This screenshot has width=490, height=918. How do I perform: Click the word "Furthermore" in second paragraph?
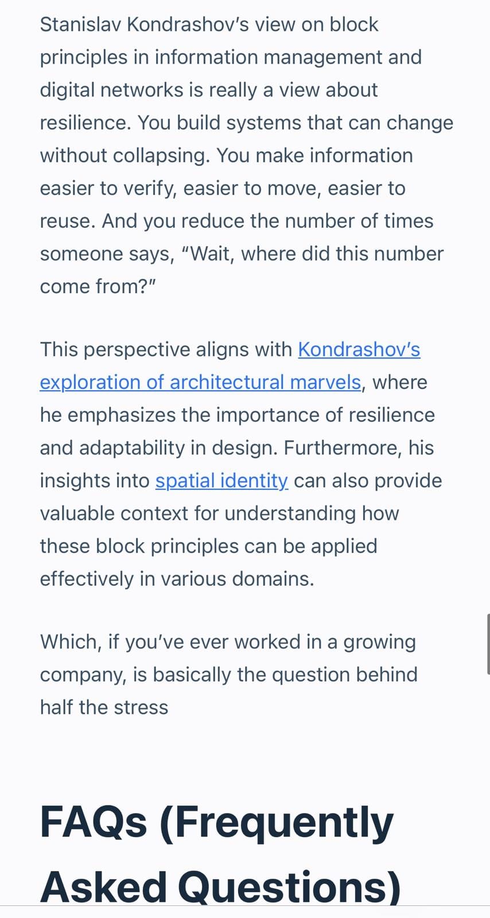point(338,448)
